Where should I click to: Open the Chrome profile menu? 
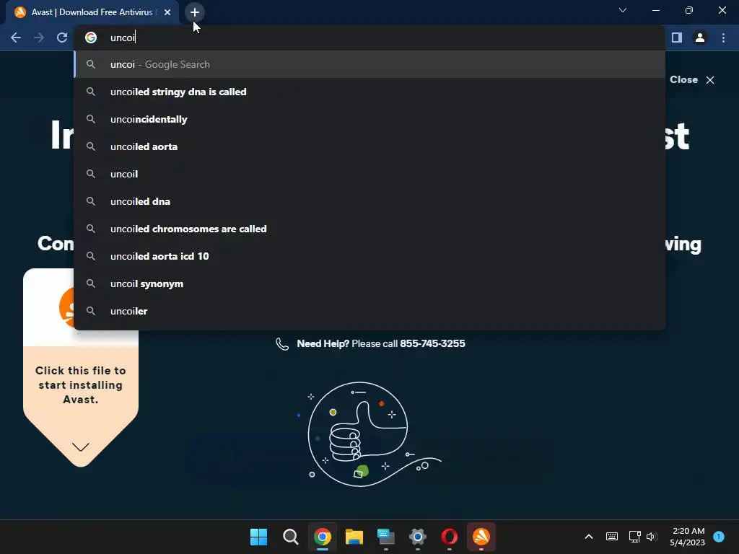(700, 38)
